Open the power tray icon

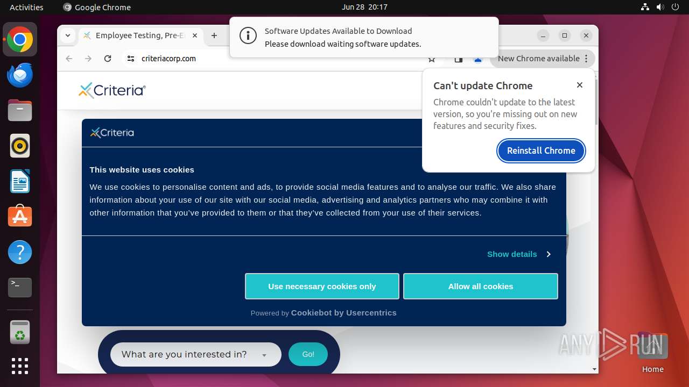point(675,7)
